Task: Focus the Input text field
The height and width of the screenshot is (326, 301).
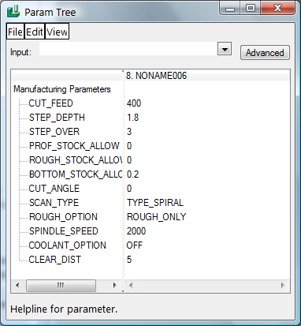Action: point(128,49)
